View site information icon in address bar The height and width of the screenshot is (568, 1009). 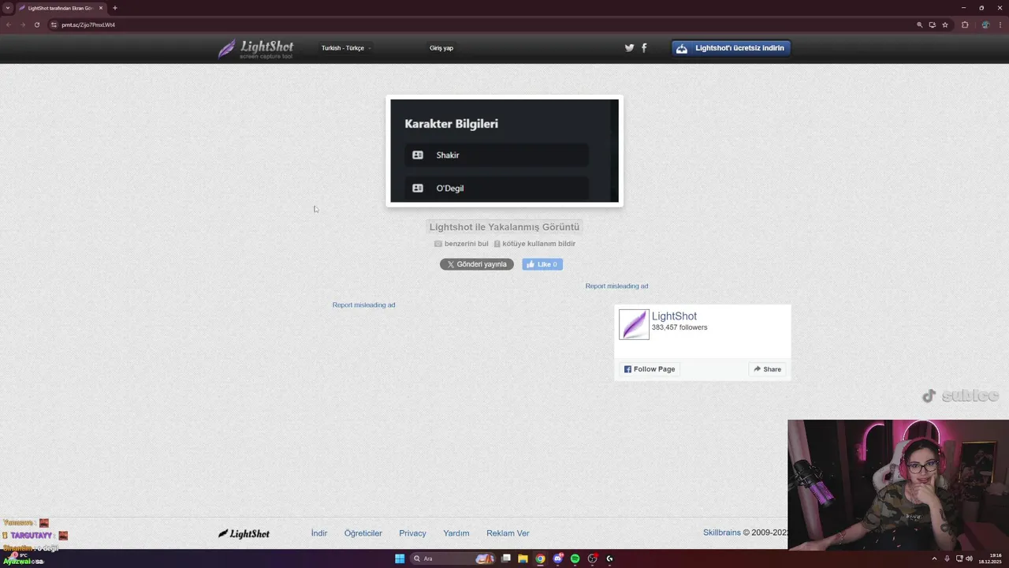[x=54, y=24]
